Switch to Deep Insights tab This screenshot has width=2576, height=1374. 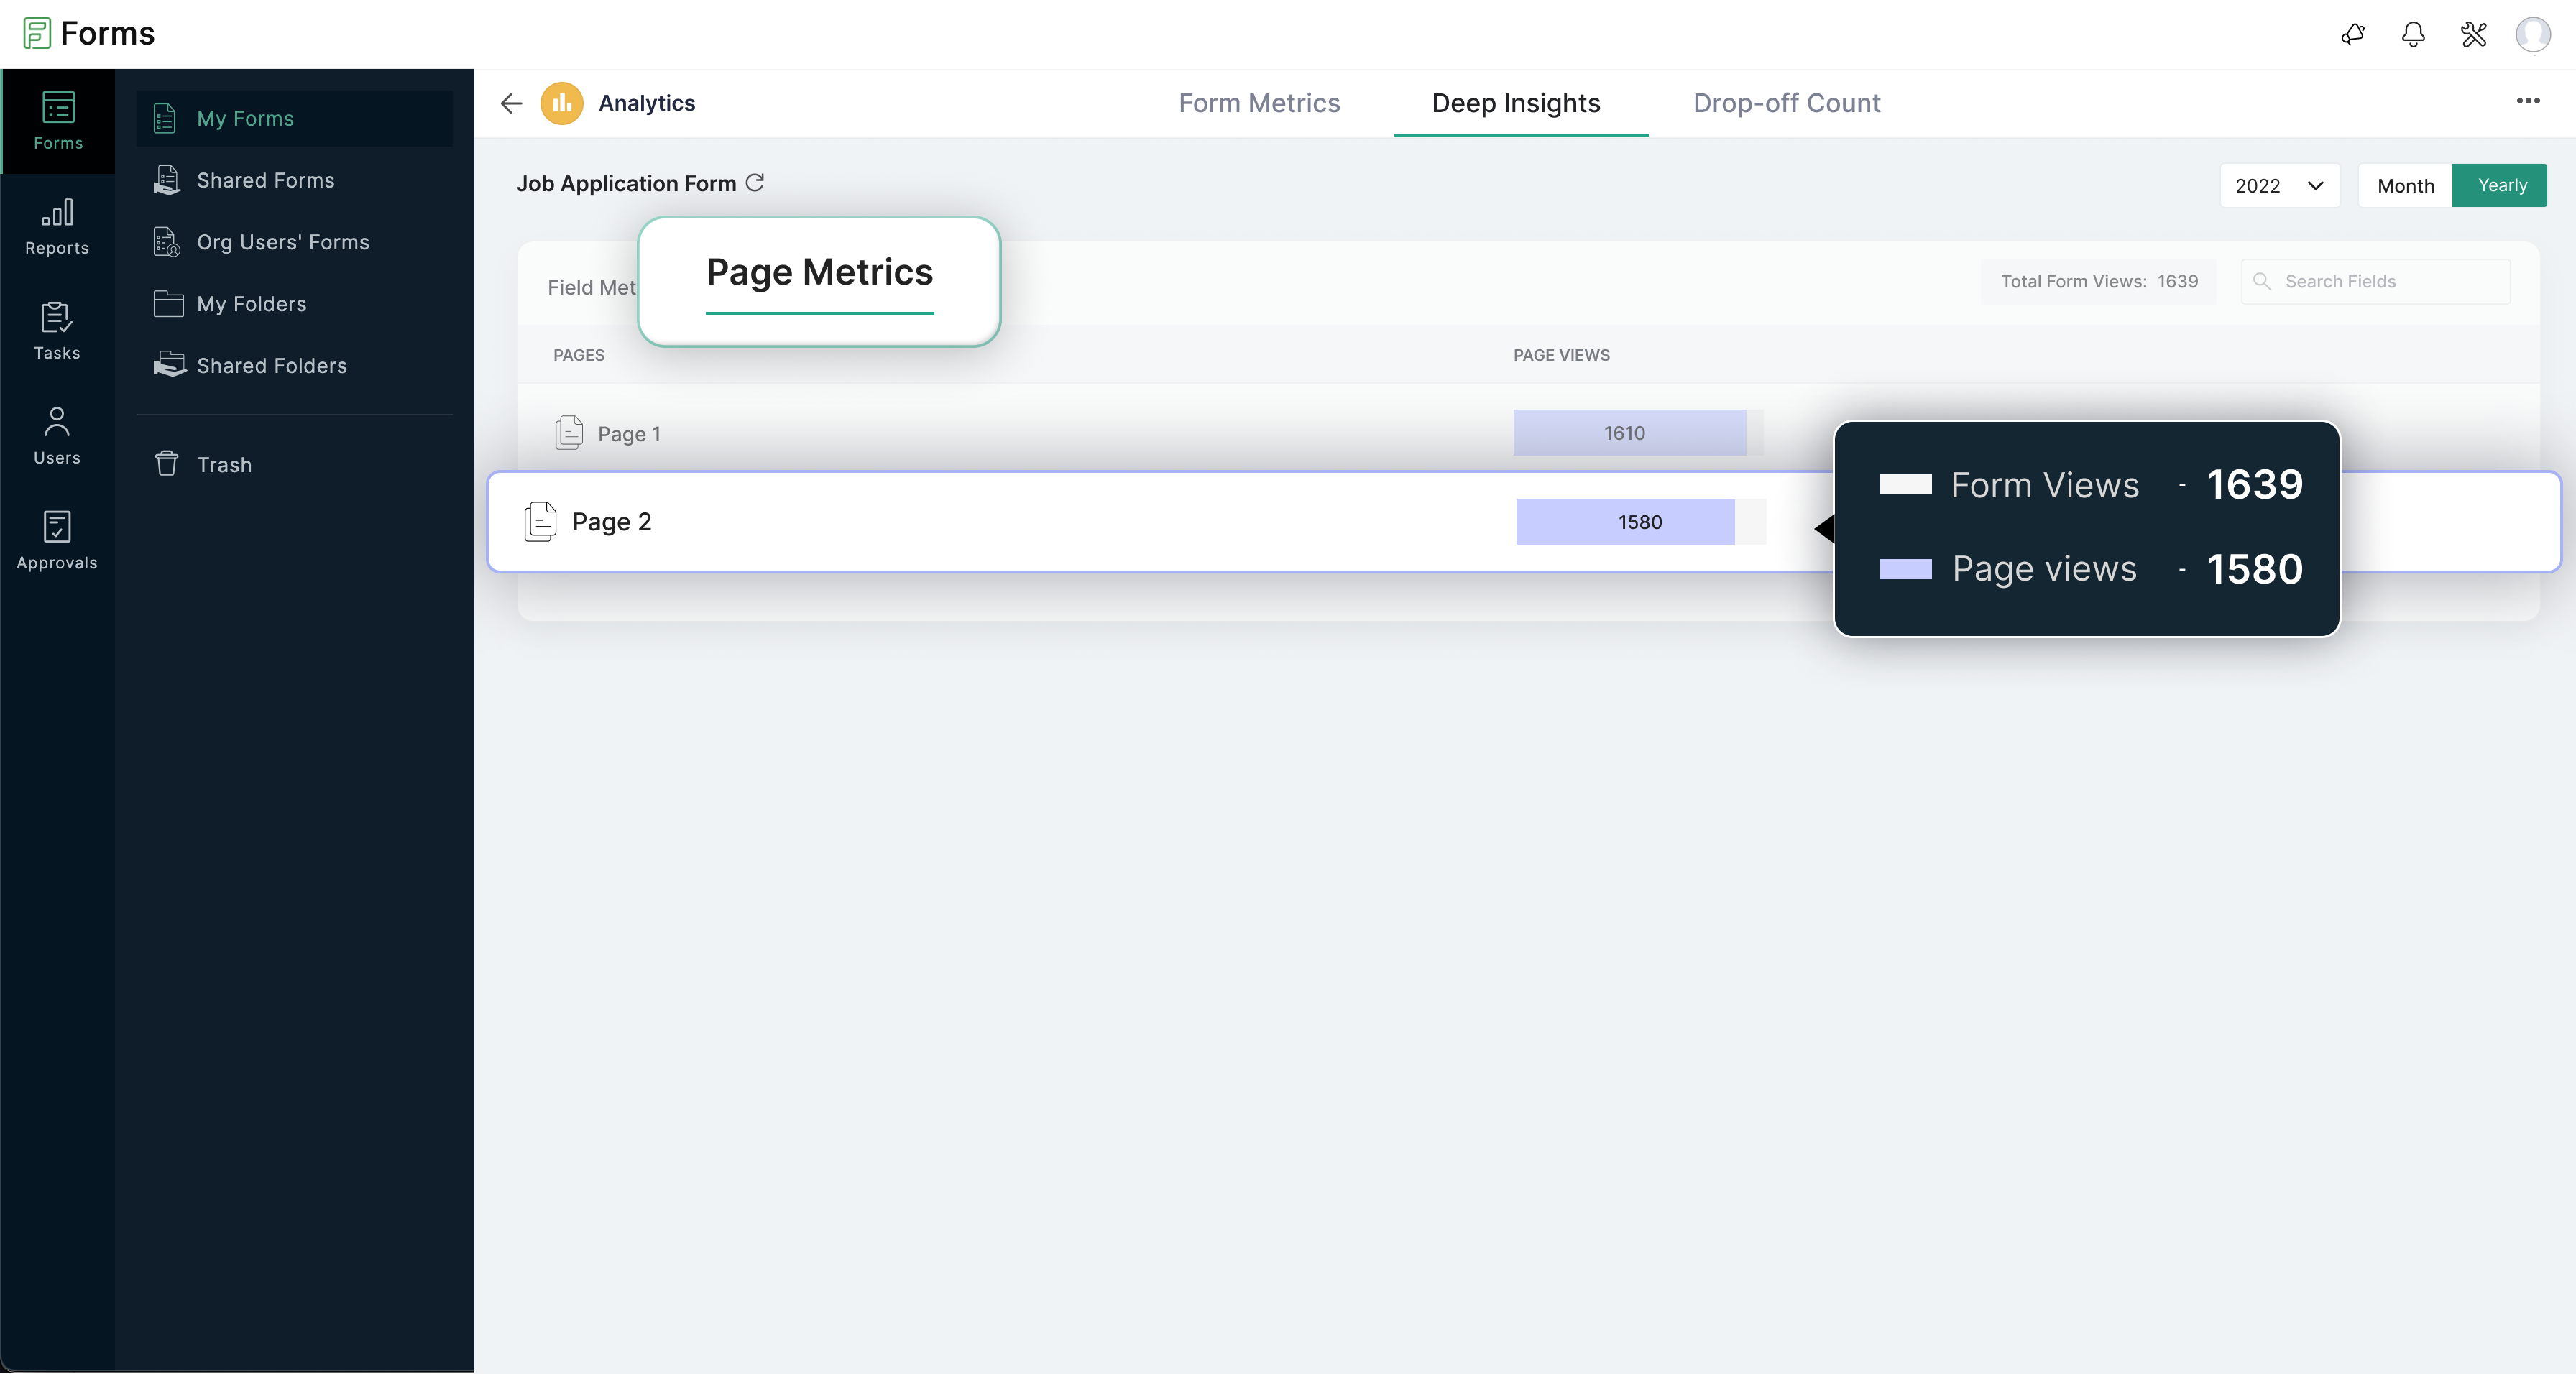[1516, 103]
